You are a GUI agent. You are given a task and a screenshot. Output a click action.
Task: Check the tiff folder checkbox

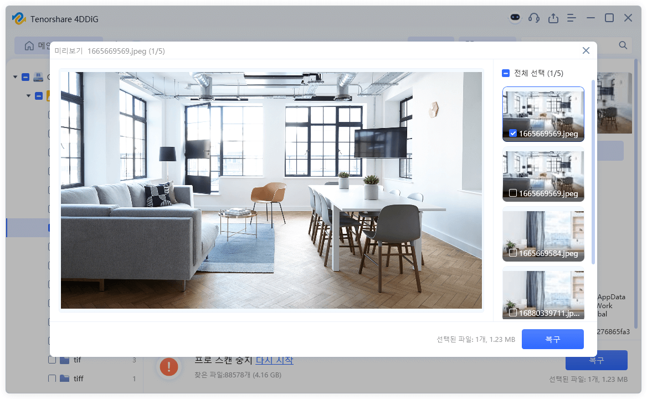[52, 378]
